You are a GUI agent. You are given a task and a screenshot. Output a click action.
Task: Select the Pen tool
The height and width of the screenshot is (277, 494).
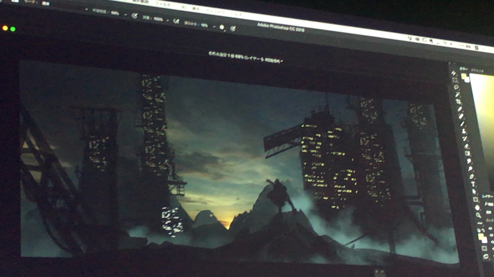[472, 176]
